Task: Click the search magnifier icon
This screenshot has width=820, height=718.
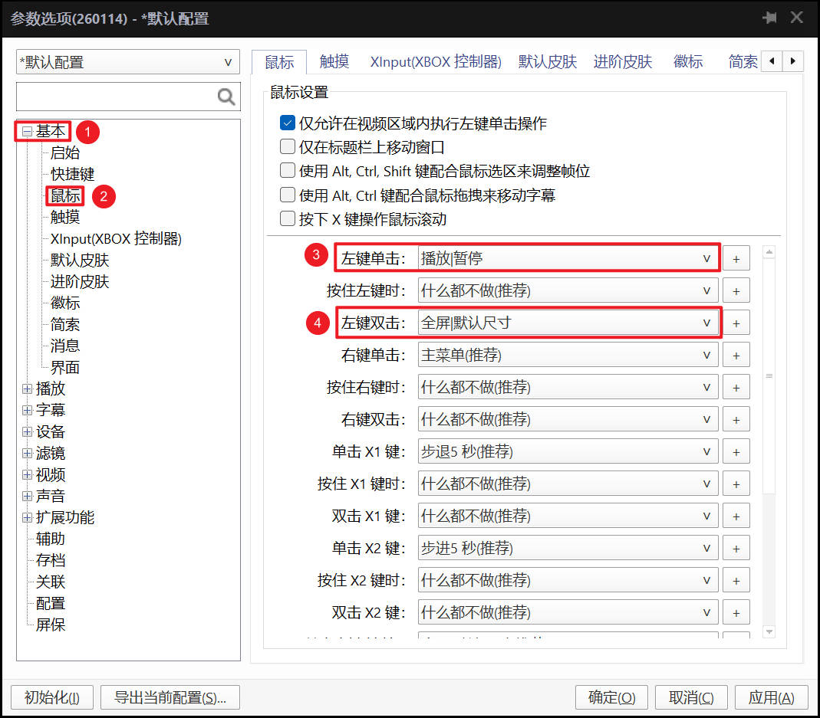Action: point(226,97)
